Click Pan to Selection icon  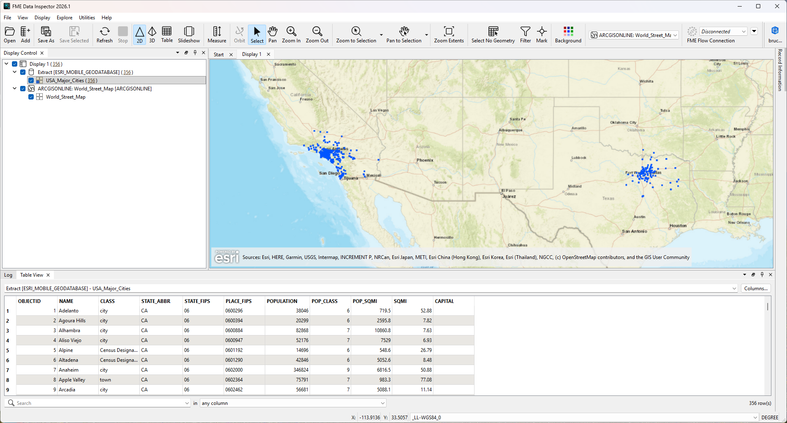(404, 35)
